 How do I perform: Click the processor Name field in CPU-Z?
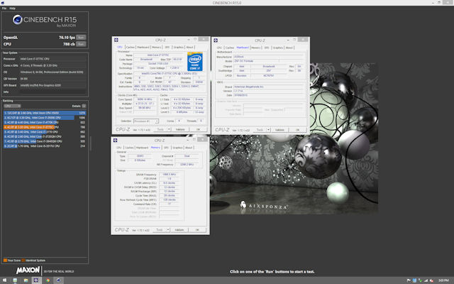click(x=159, y=55)
